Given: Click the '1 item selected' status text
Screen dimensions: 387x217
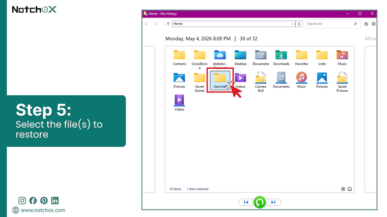Looking at the screenshot, I should click(197, 189).
